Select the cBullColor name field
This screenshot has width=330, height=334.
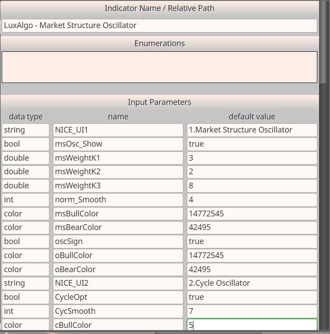[118, 325]
